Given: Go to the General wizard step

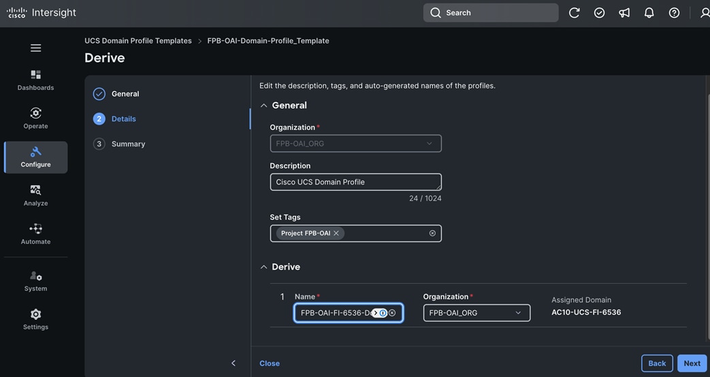Looking at the screenshot, I should 116,94.
